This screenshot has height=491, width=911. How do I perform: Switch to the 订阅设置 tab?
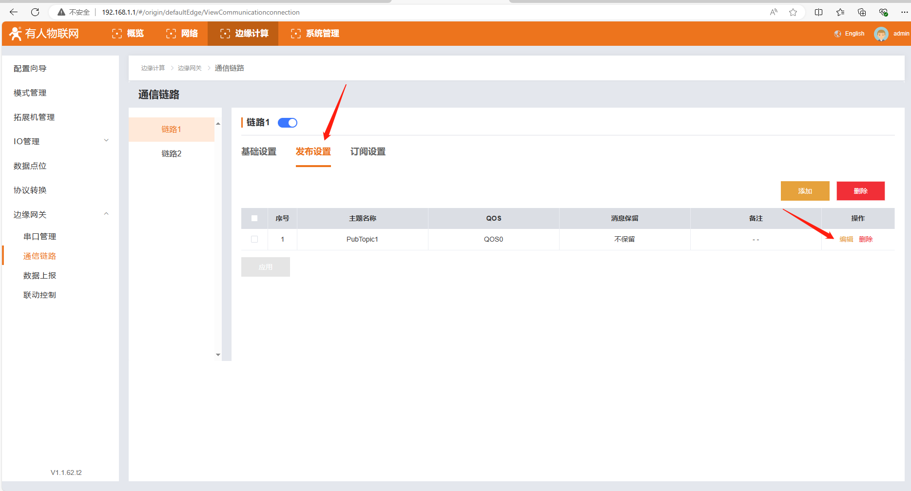[x=368, y=151]
